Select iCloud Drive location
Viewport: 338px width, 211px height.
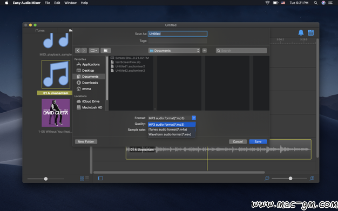point(89,101)
